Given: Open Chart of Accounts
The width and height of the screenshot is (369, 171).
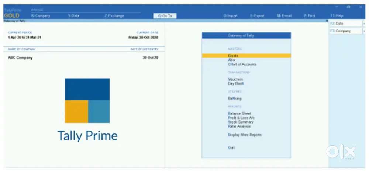Looking at the screenshot, I should 242,64.
